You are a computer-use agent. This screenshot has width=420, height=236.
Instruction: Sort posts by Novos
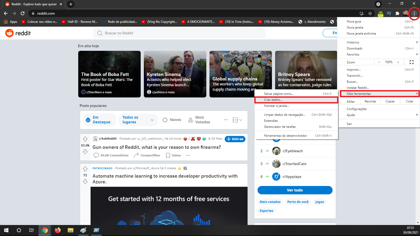coord(172,120)
